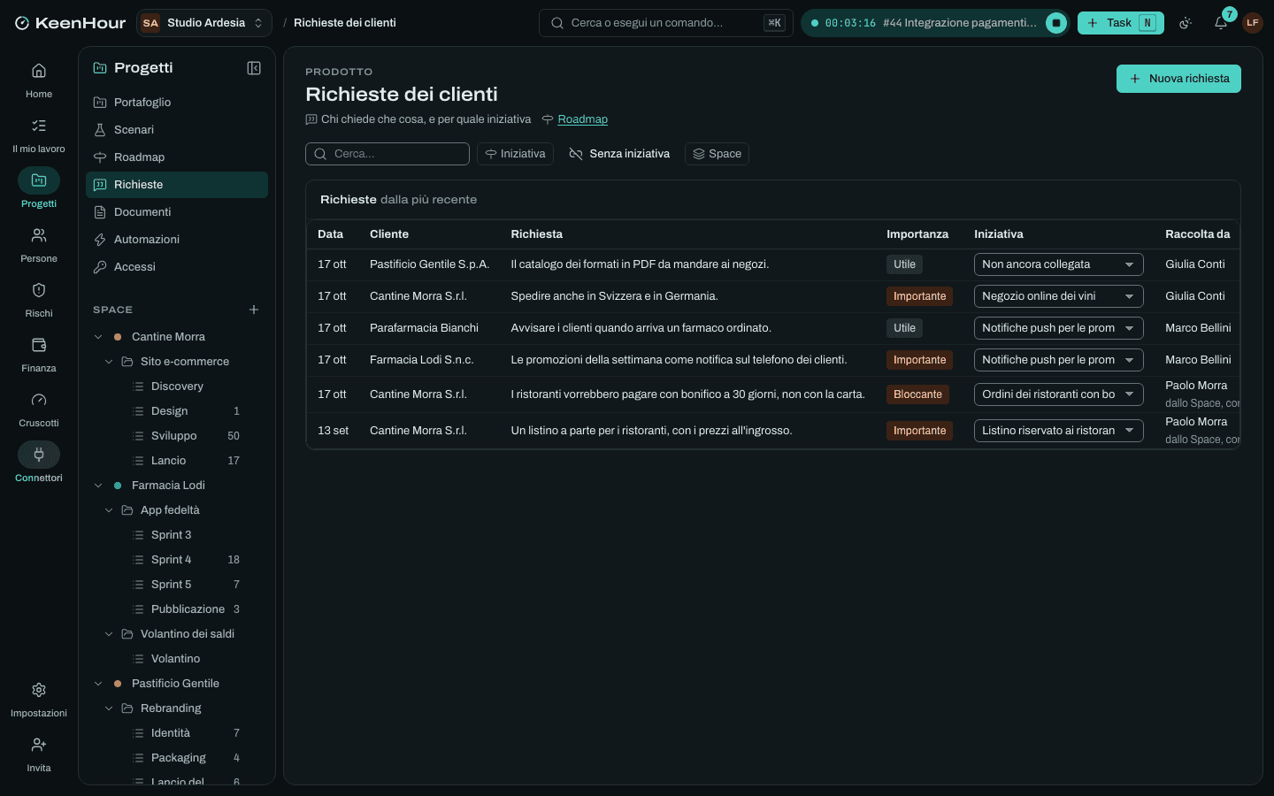1274x796 pixels.
Task: Filter requests by Iniziativa
Action: coord(515,154)
